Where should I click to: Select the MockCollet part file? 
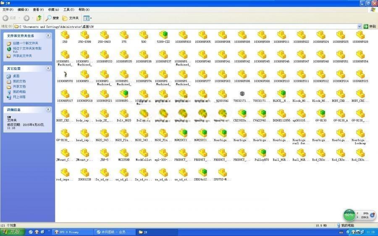pyautogui.click(x=144, y=153)
